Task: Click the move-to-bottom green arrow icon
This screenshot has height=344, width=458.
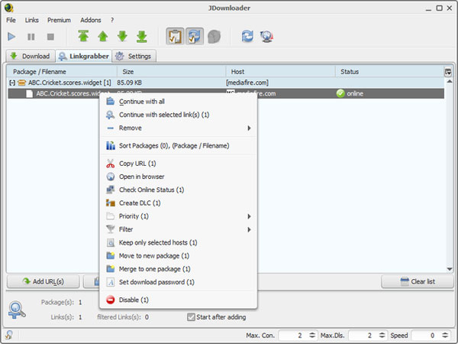Action: [141, 36]
